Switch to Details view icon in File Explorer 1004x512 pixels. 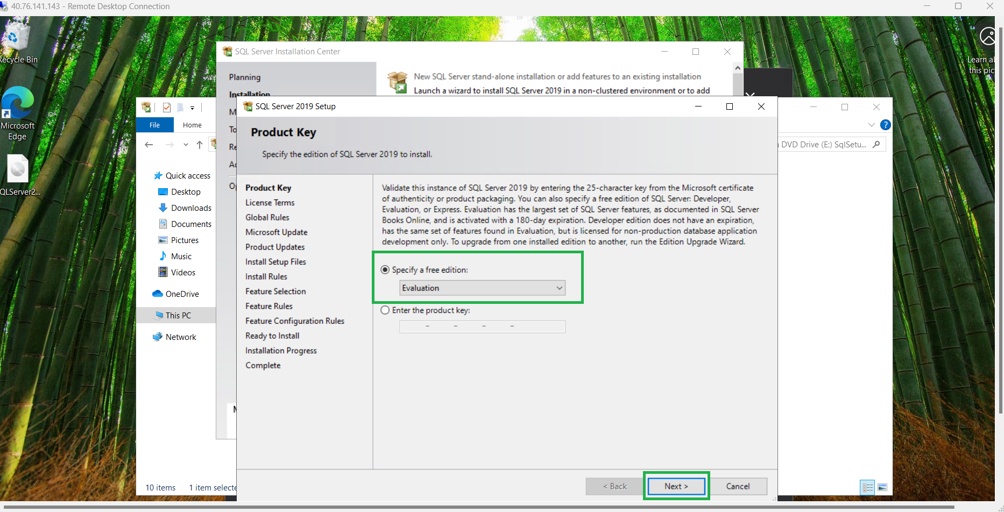pyautogui.click(x=868, y=488)
